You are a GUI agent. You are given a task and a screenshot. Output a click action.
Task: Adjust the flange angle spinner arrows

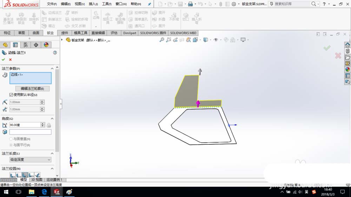[x=42, y=125]
